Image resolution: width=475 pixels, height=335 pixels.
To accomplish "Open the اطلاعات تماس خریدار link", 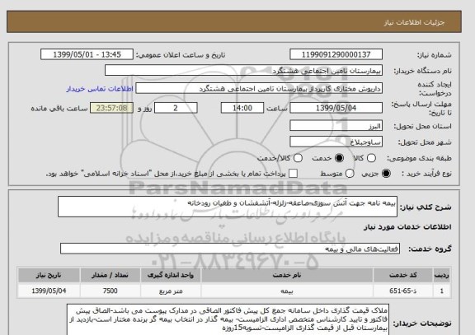I will click(100, 89).
